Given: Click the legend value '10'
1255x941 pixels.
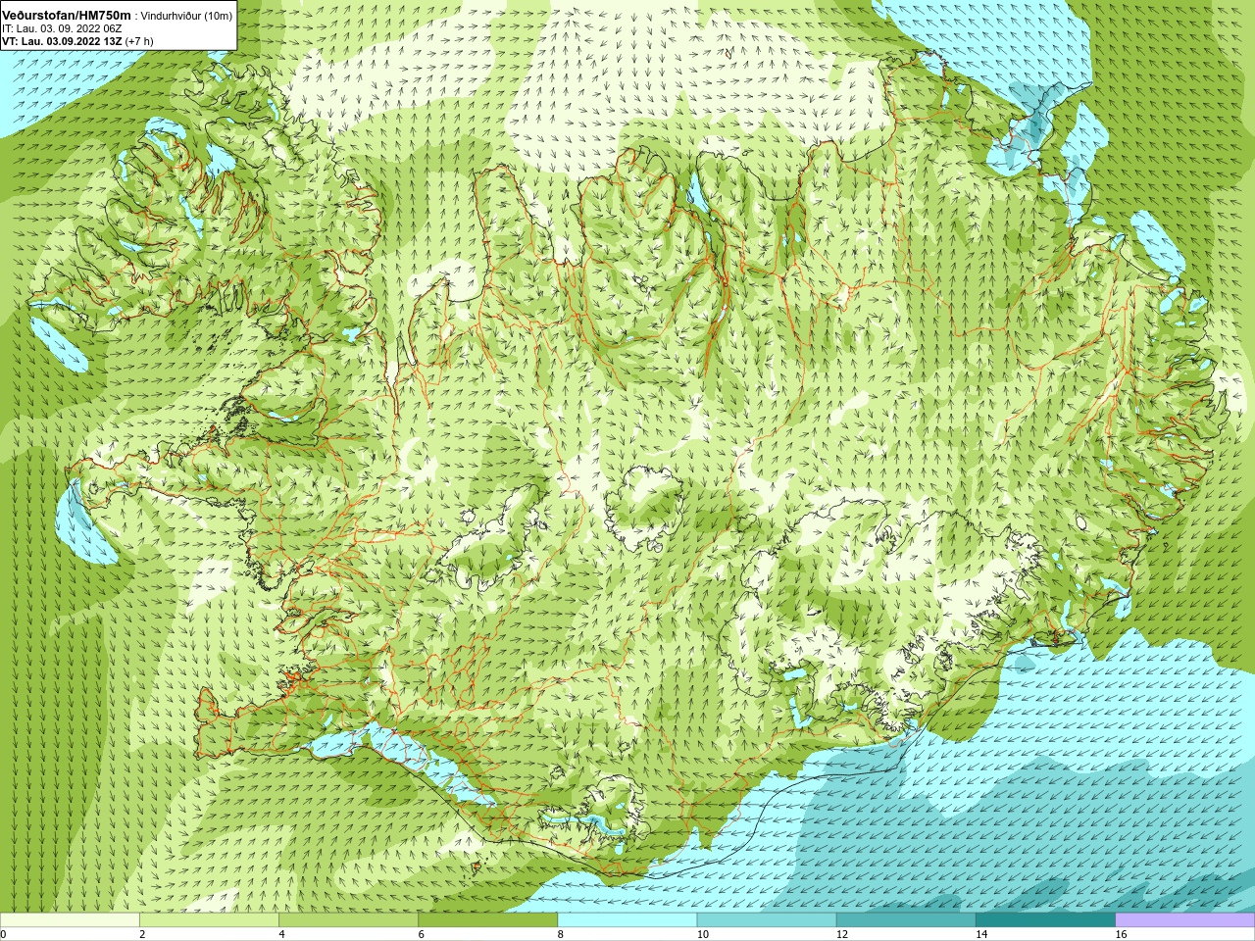Looking at the screenshot, I should click(x=702, y=934).
